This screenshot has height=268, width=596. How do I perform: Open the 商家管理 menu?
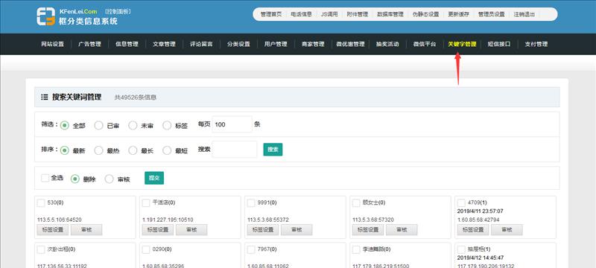313,44
